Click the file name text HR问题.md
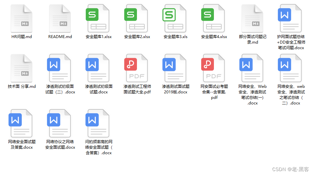Viewport: 314px width, 175px height. pyautogui.click(x=22, y=37)
